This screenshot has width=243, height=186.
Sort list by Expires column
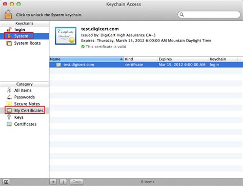coord(183,59)
